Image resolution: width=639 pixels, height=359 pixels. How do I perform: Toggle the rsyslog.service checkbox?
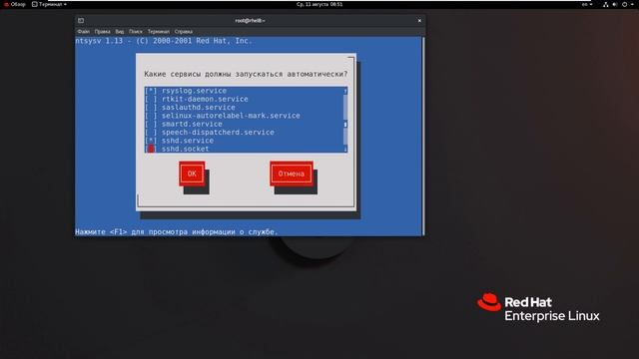pos(151,91)
